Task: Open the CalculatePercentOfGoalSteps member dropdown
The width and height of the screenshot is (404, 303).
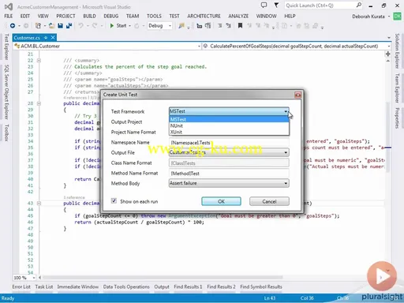Action: click(389, 47)
